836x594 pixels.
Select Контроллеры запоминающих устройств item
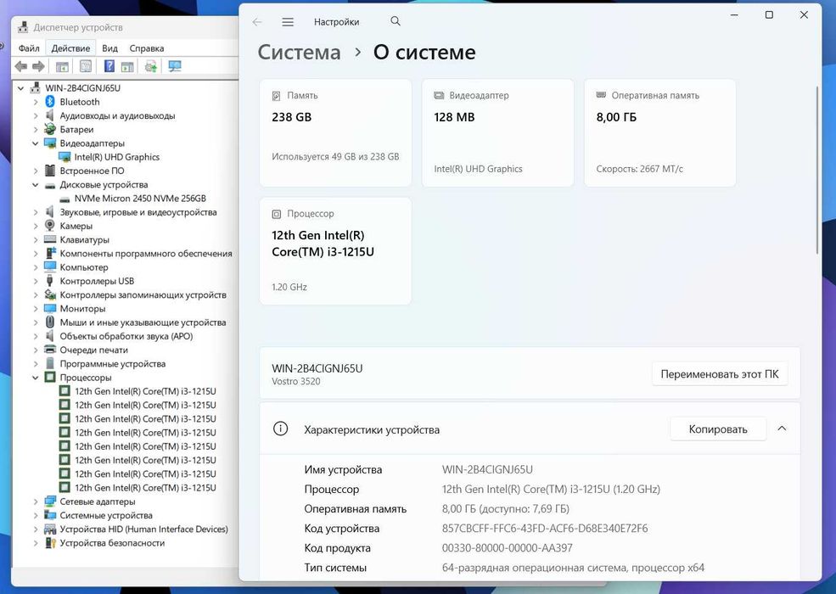coord(143,294)
